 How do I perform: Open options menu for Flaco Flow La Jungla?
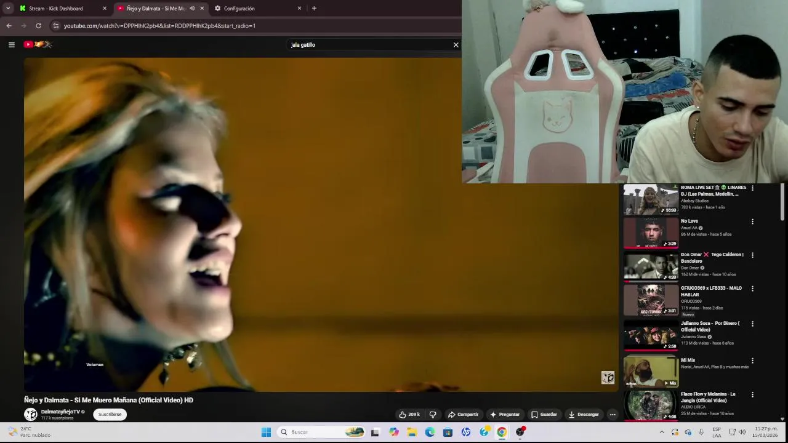tap(752, 395)
